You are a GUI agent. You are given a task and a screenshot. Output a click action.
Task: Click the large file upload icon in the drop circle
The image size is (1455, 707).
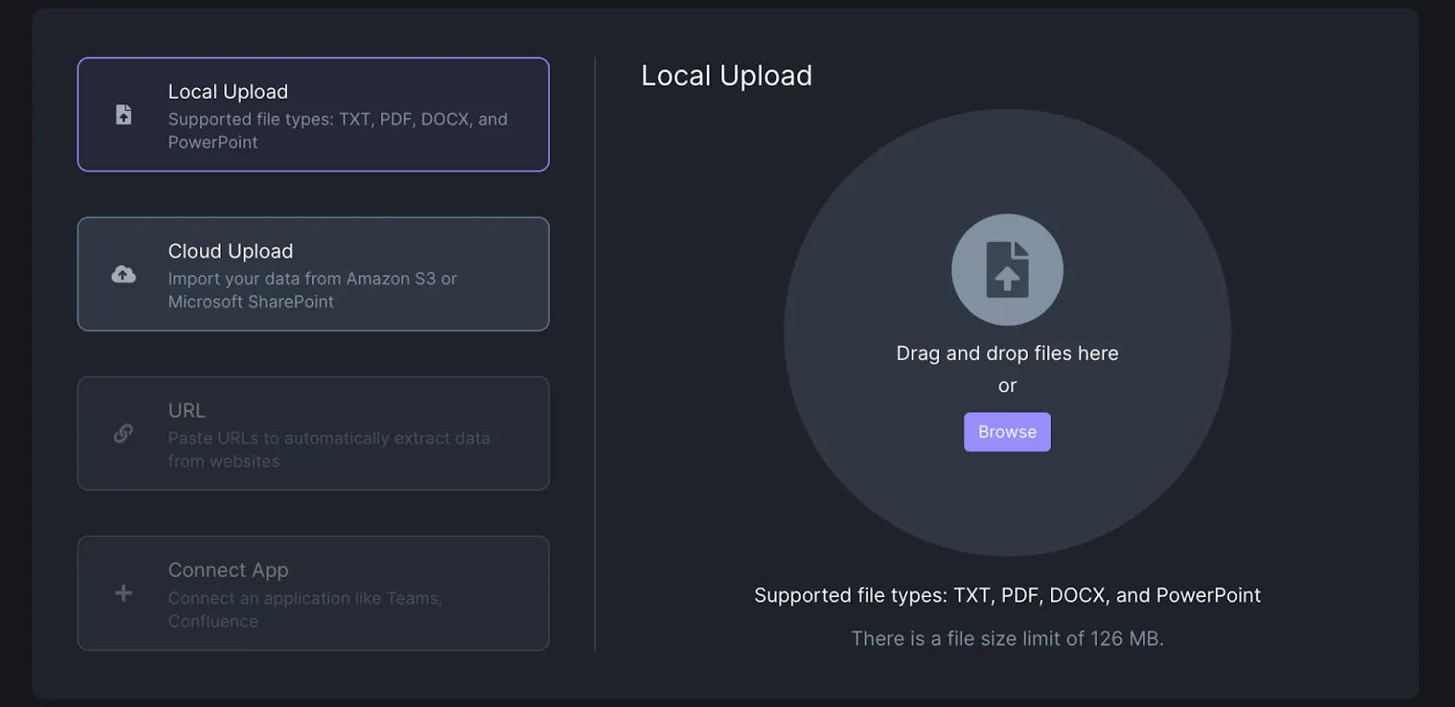click(x=1007, y=270)
